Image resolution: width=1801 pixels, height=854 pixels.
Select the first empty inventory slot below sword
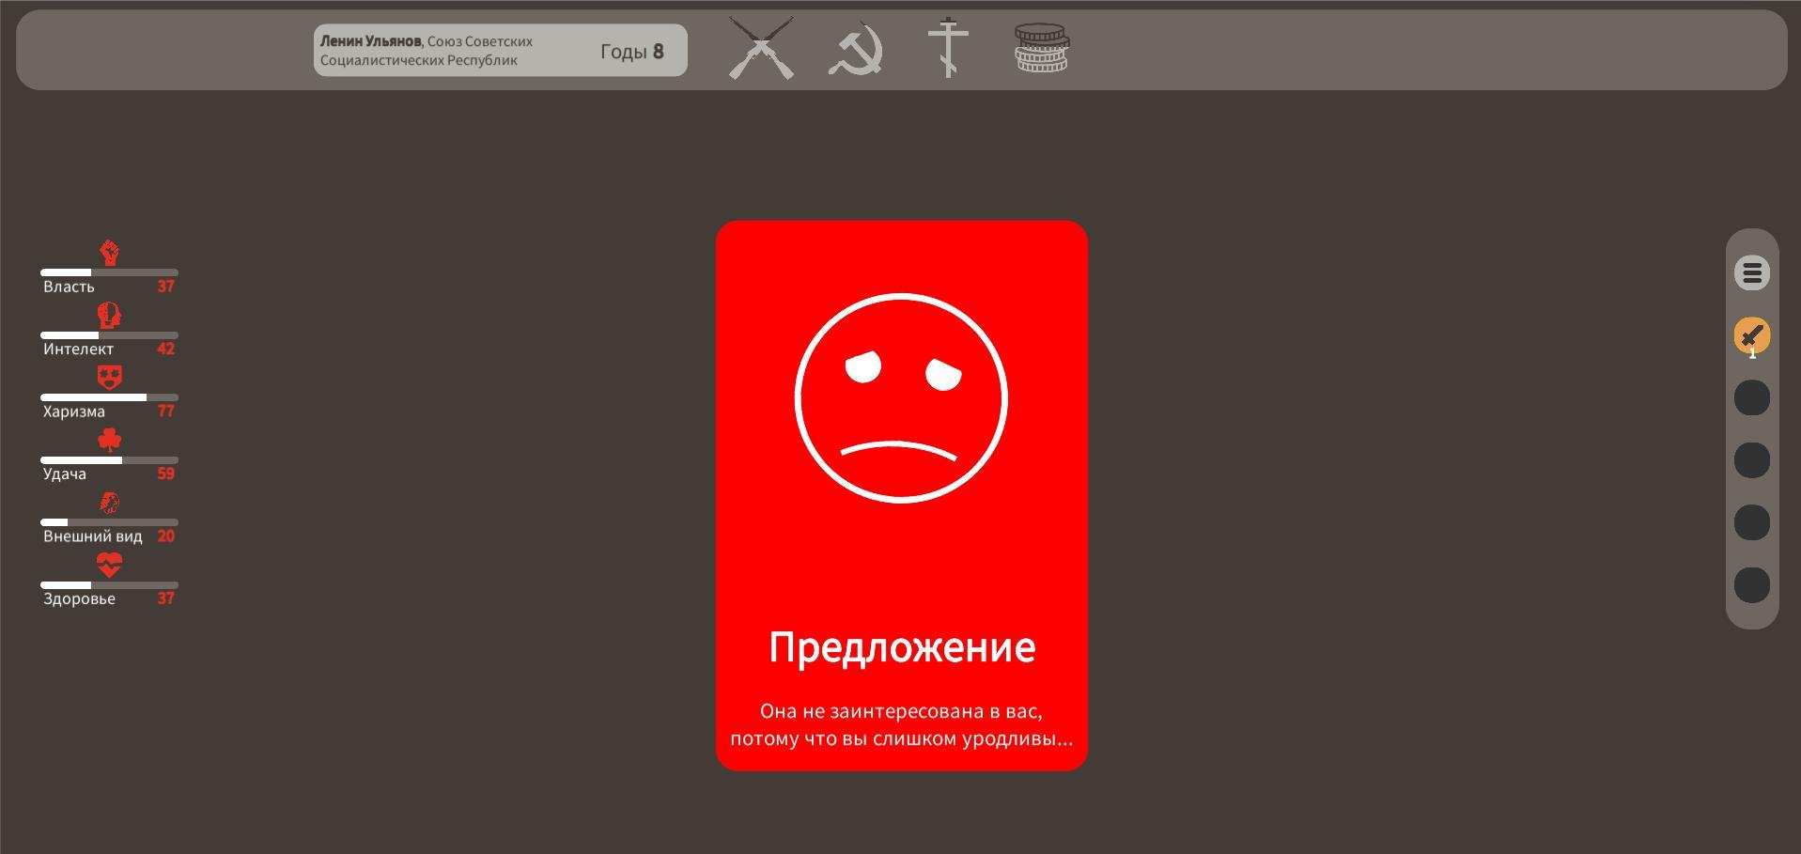(x=1751, y=398)
